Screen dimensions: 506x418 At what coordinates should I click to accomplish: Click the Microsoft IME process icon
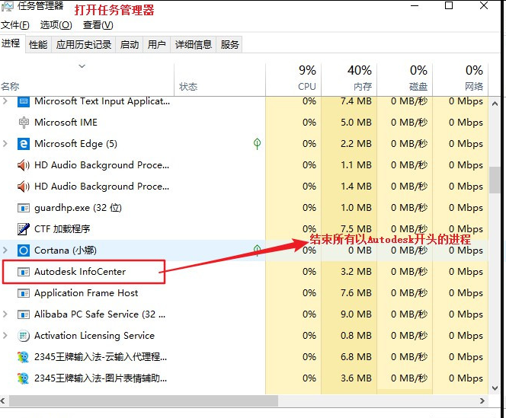[x=24, y=123]
